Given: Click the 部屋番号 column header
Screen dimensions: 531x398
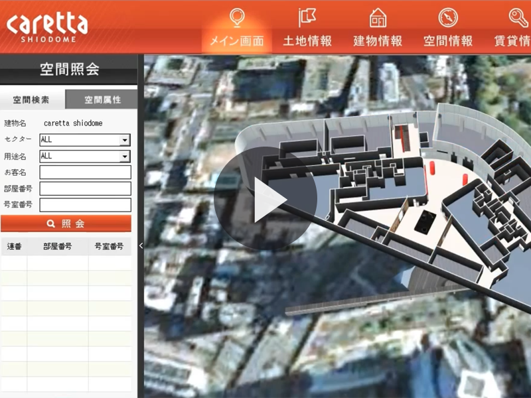Looking at the screenshot, I should pyautogui.click(x=58, y=246).
